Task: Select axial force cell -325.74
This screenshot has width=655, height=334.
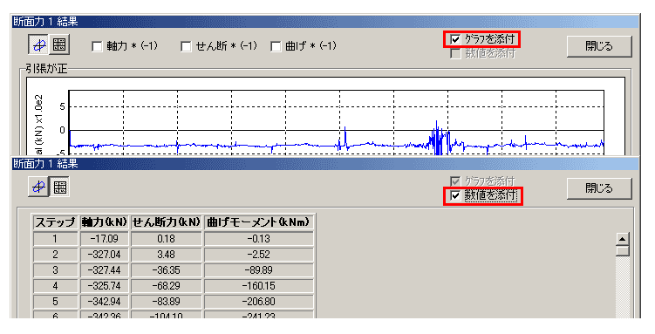Action: click(x=105, y=286)
